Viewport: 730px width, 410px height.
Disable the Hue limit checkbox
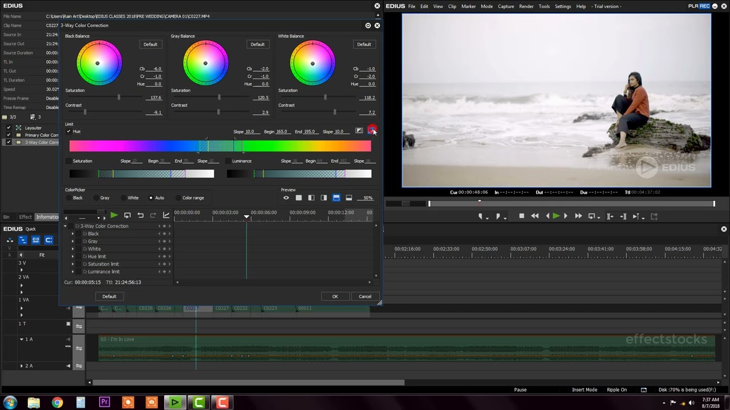click(x=69, y=132)
